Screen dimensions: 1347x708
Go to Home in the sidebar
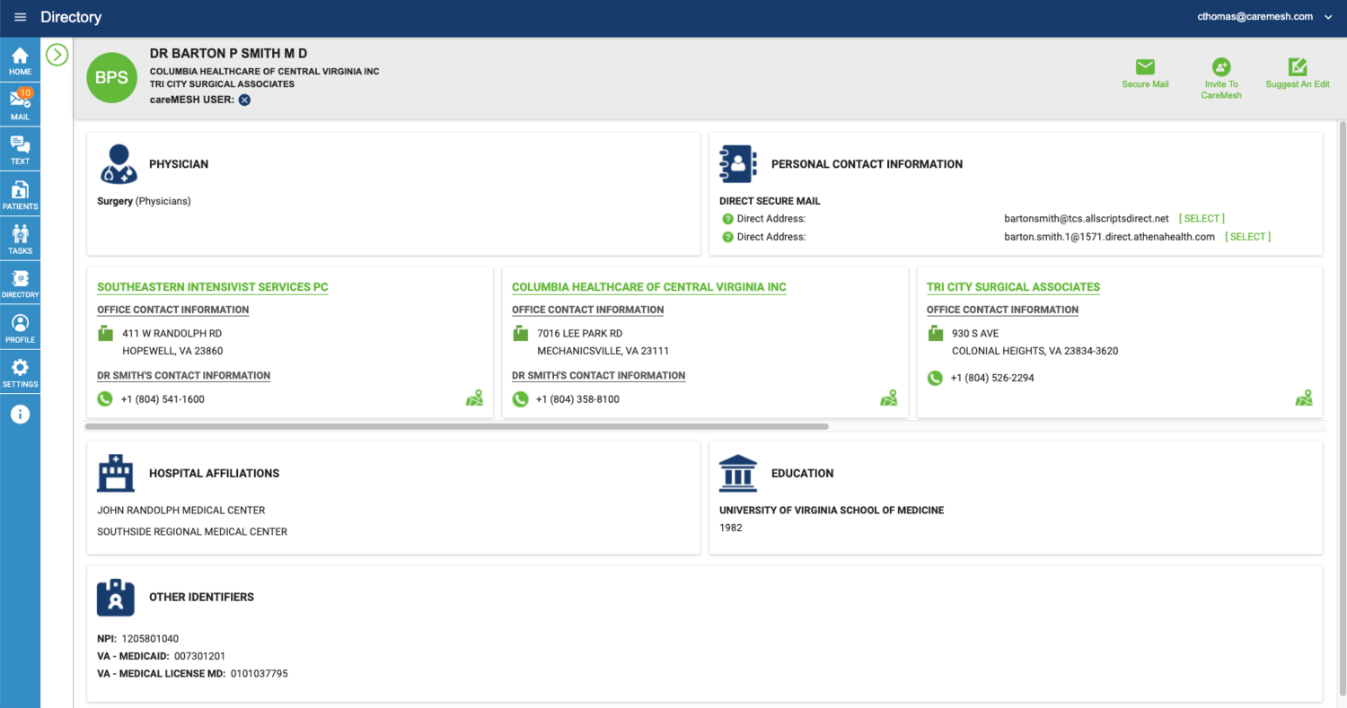click(20, 61)
